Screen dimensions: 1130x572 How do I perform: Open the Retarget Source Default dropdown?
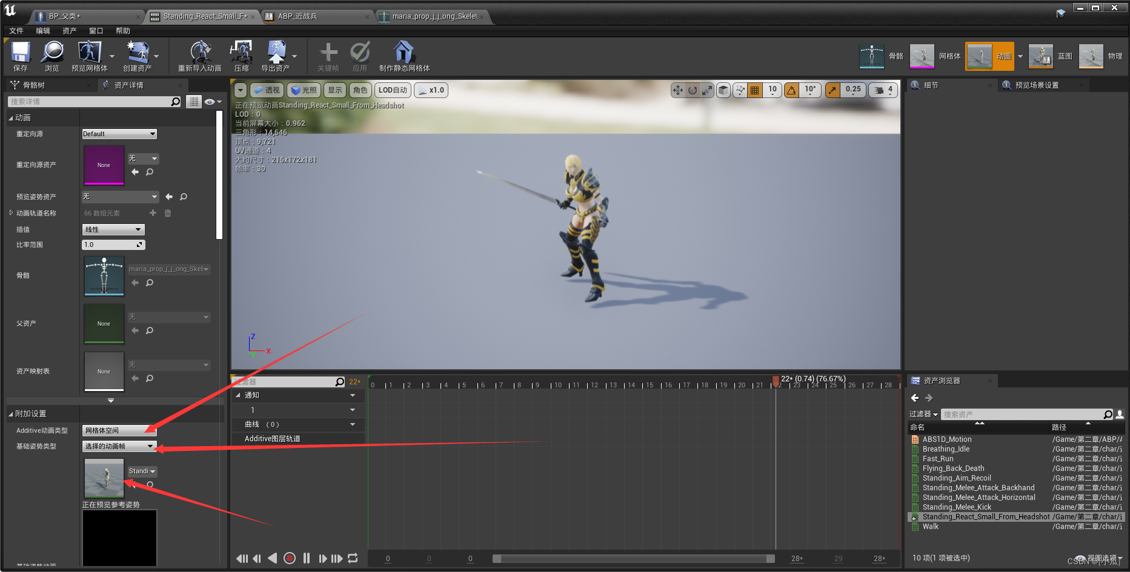click(x=119, y=134)
